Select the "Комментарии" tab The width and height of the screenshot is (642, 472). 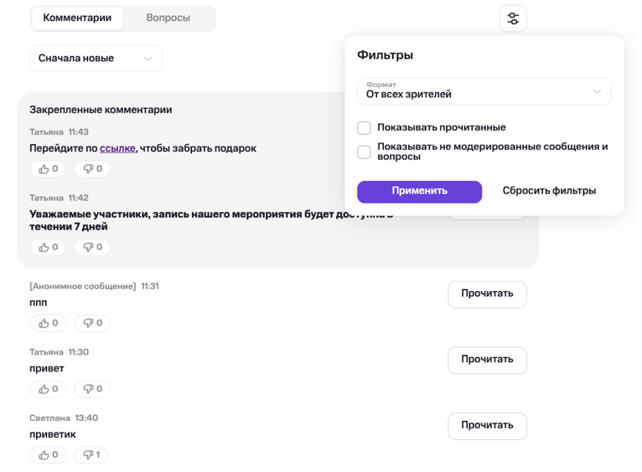pos(77,18)
